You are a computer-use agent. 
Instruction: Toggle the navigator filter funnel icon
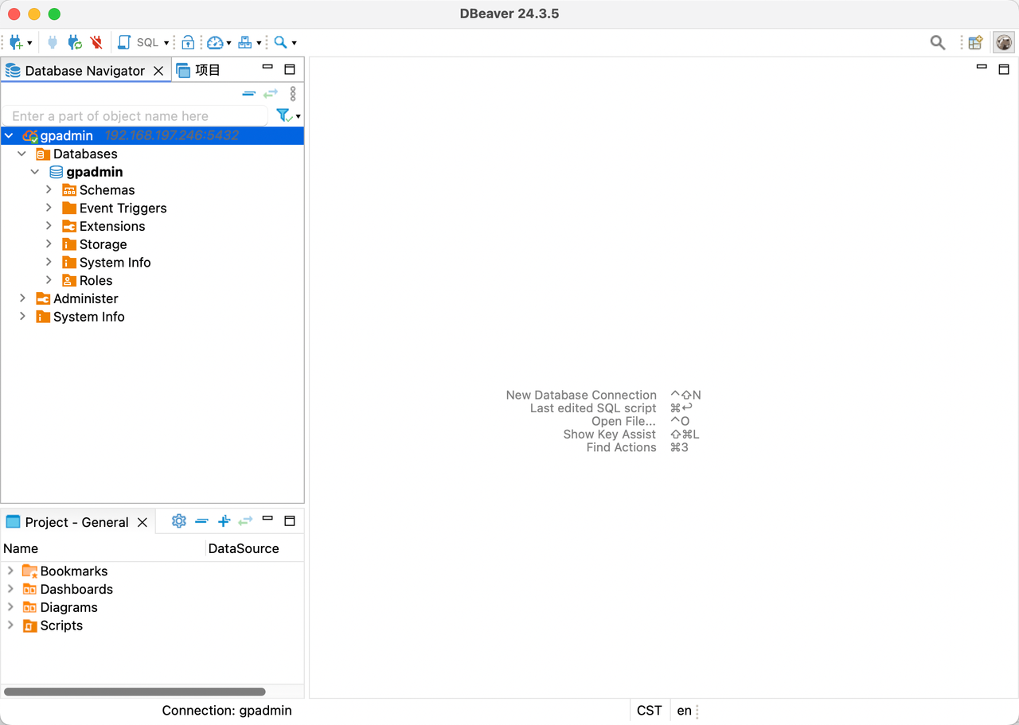pos(284,116)
